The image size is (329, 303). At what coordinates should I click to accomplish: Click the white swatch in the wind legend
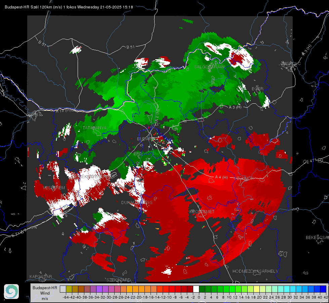click(x=196, y=289)
